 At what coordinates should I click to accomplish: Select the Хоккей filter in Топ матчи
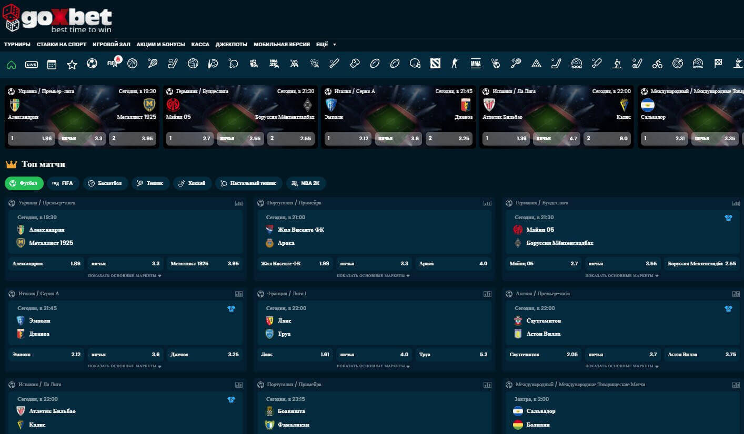193,183
